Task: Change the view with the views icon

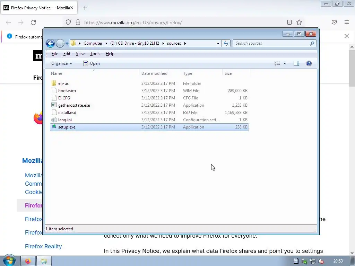Action: [x=277, y=63]
